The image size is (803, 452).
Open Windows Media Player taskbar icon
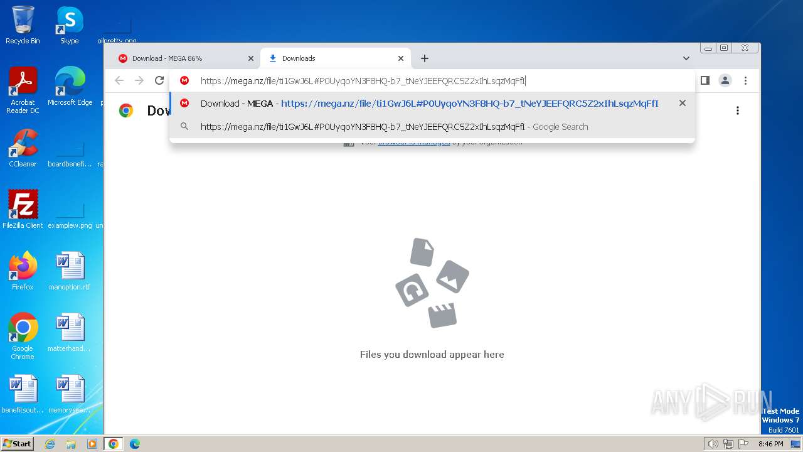pyautogui.click(x=92, y=444)
